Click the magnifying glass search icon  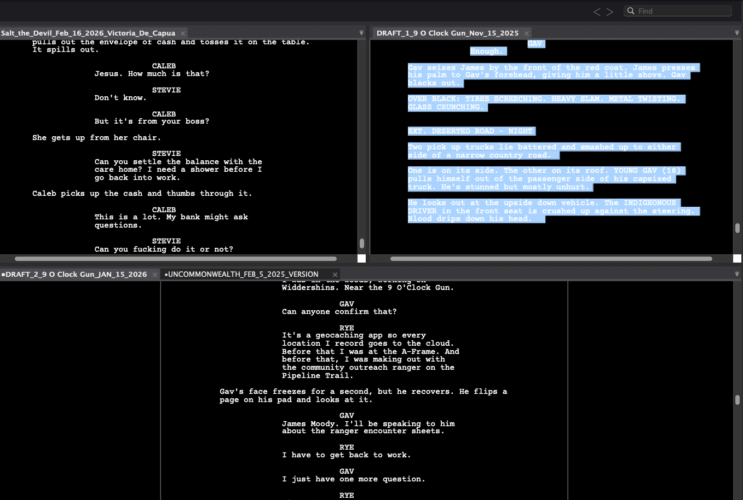pyautogui.click(x=631, y=11)
